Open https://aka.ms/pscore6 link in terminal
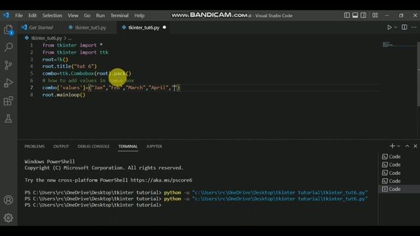 pyautogui.click(x=161, y=180)
